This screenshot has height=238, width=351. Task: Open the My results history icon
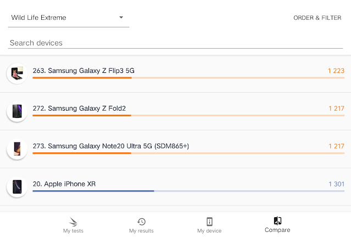141,222
